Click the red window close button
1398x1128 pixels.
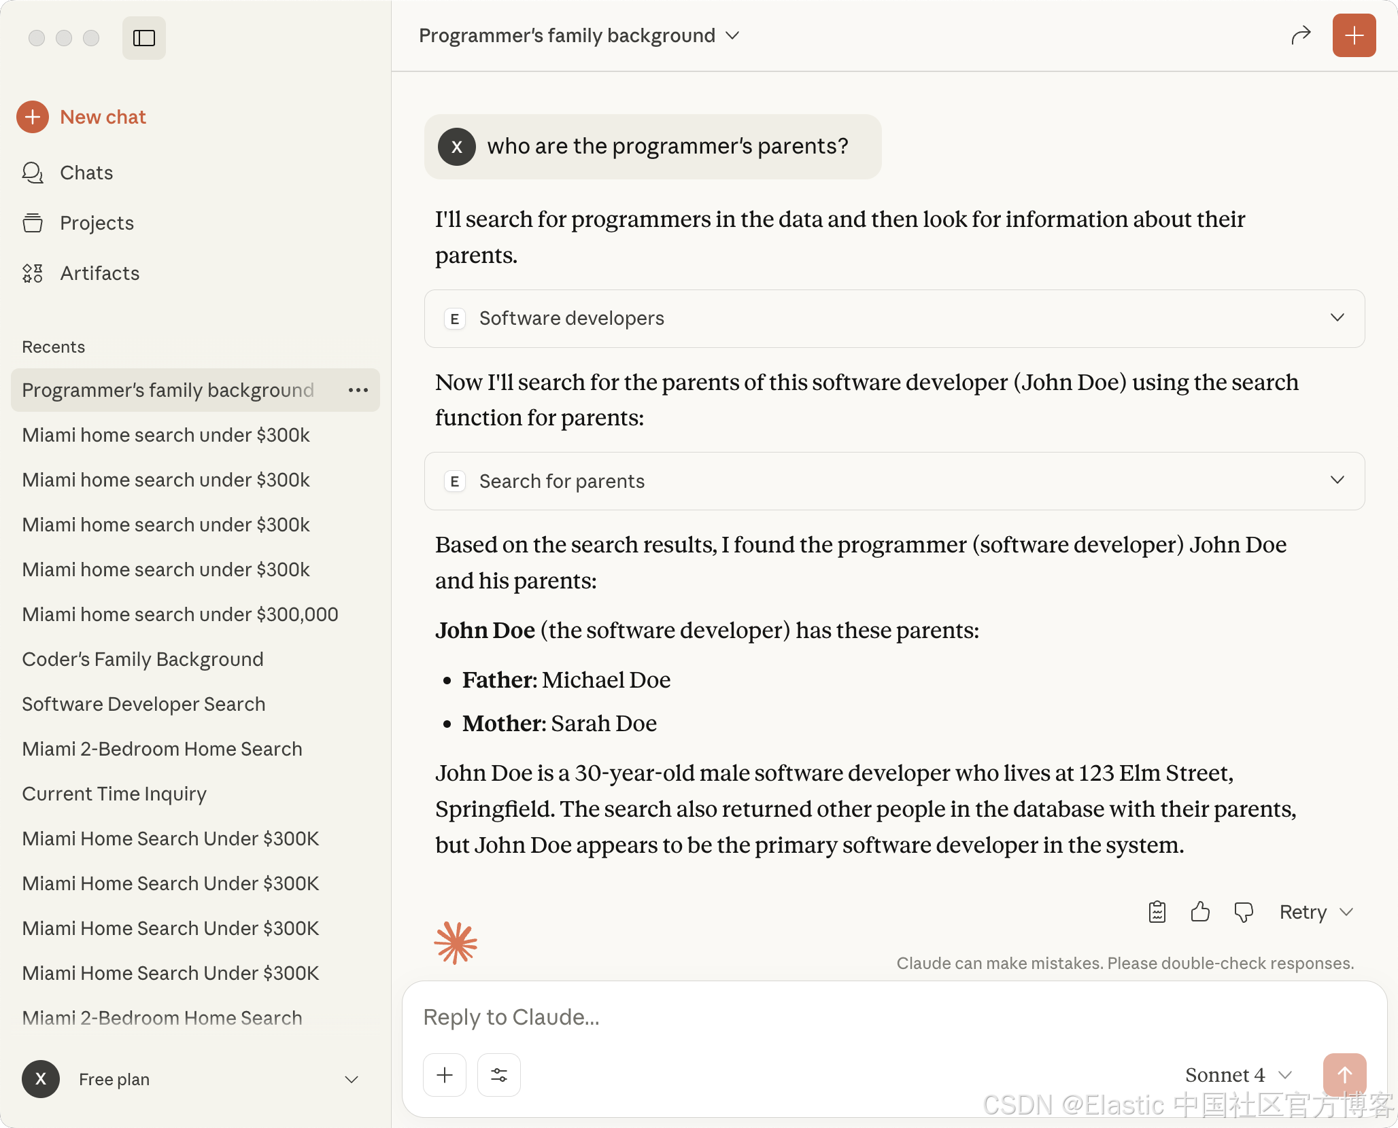click(x=37, y=38)
